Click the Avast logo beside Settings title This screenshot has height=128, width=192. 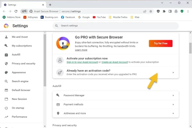tap(6, 26)
